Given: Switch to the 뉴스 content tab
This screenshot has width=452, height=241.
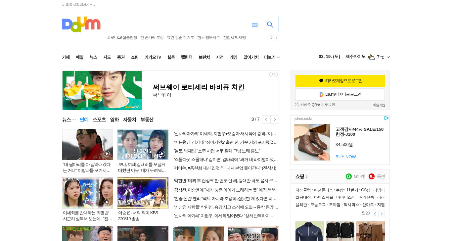Looking at the screenshot, I should click(x=67, y=120).
